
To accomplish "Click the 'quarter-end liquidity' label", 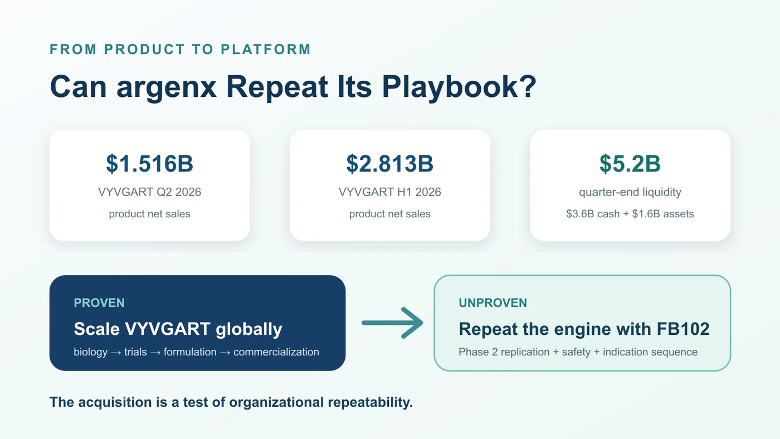I will pos(630,192).
